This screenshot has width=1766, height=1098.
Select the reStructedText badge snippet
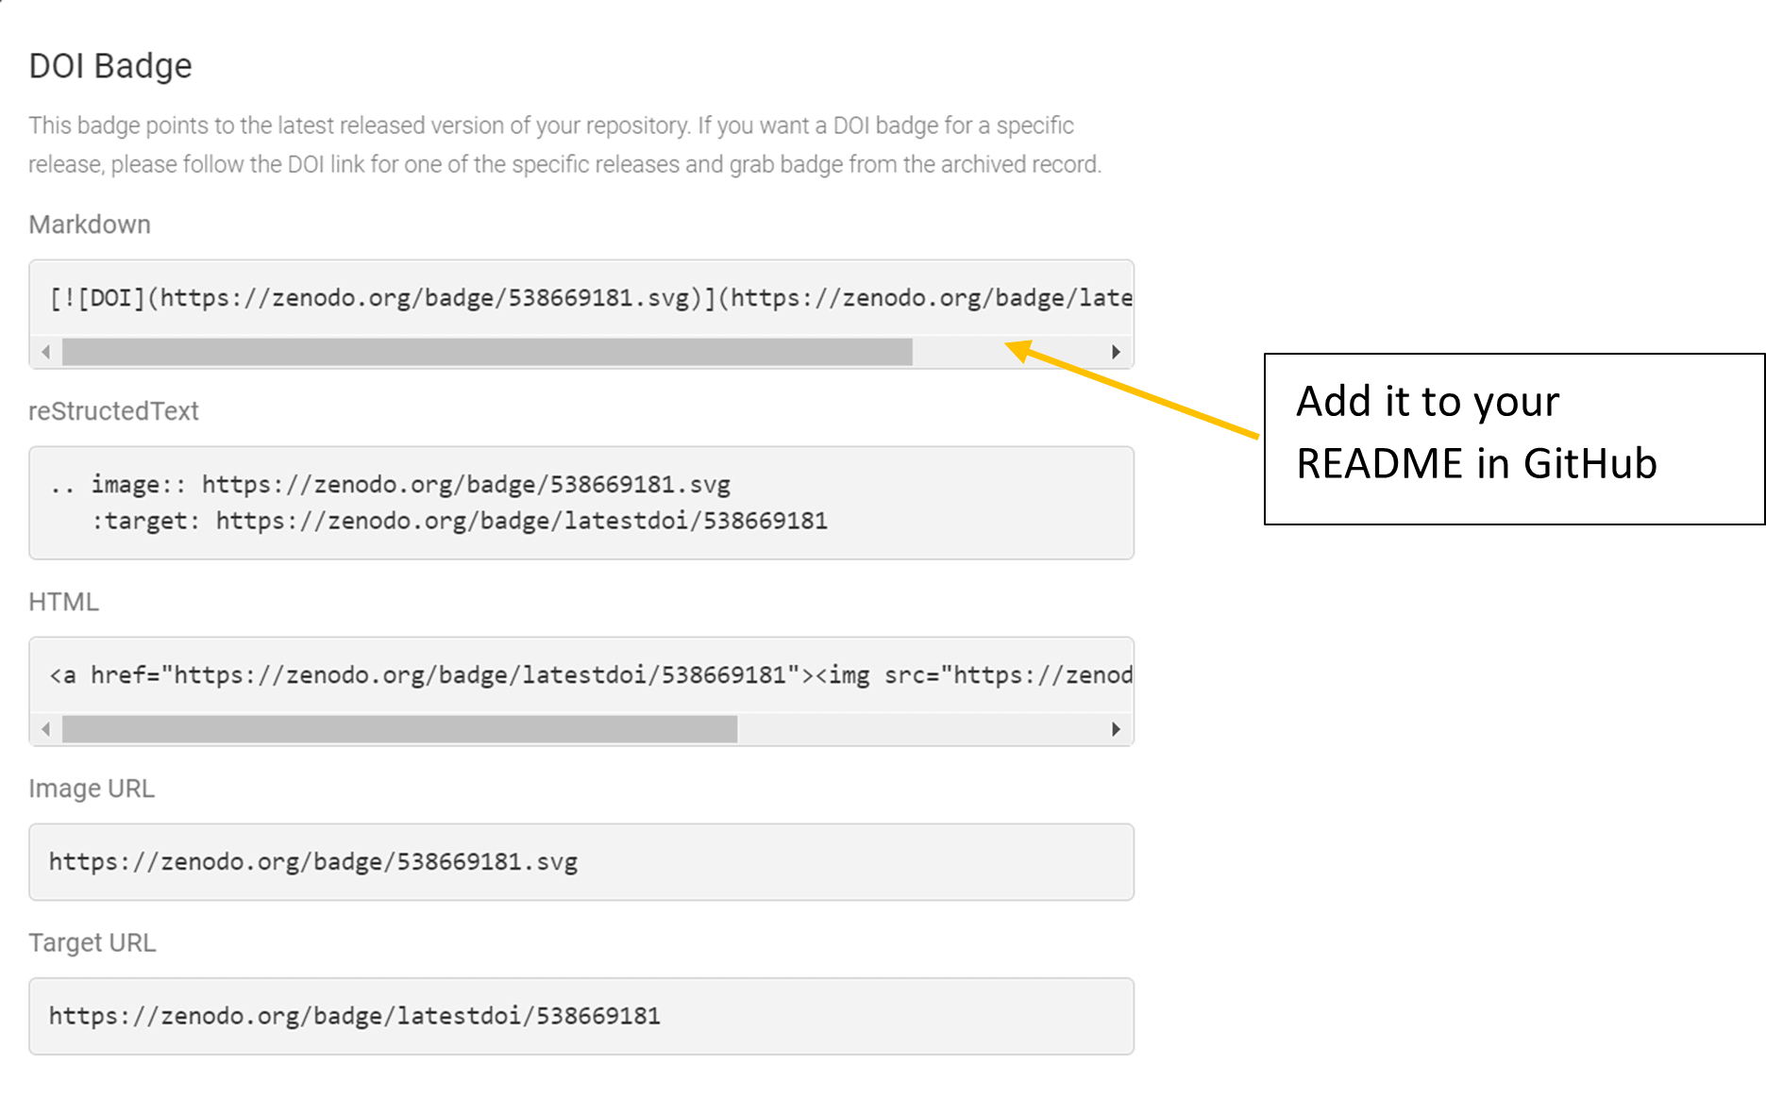coord(439,502)
